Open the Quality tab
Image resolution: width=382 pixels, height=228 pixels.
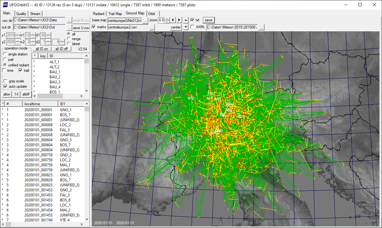point(21,14)
